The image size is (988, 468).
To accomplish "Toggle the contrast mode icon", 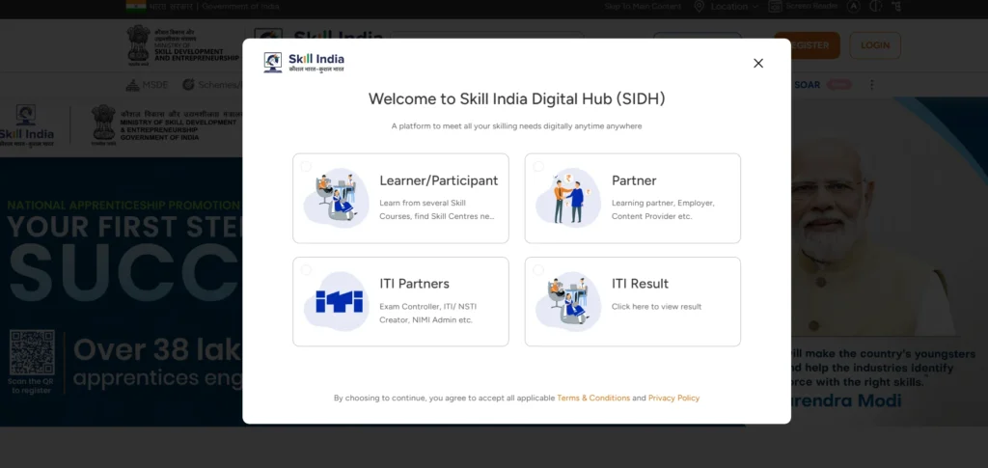I will coord(874,7).
